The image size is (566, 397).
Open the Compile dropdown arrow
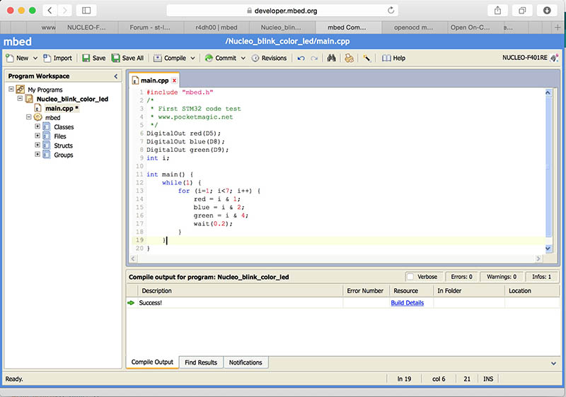click(192, 58)
